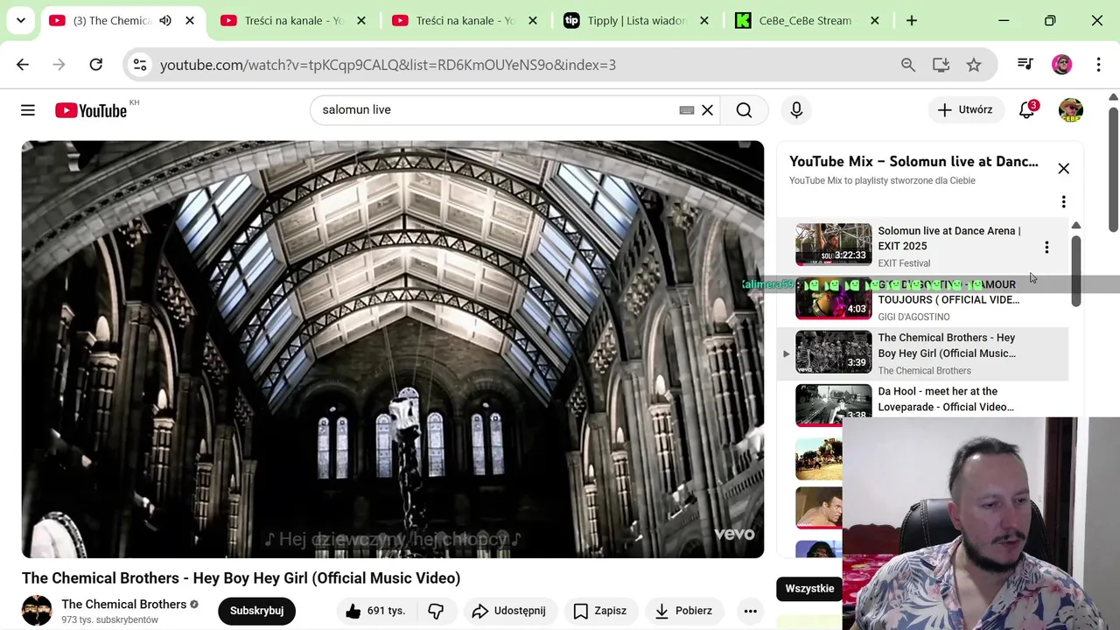
Task: View site information icon in address bar
Action: [x=140, y=64]
